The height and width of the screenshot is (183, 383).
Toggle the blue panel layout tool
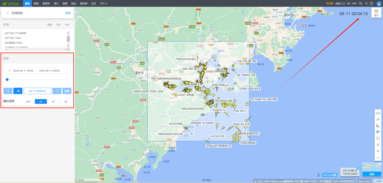point(378,132)
